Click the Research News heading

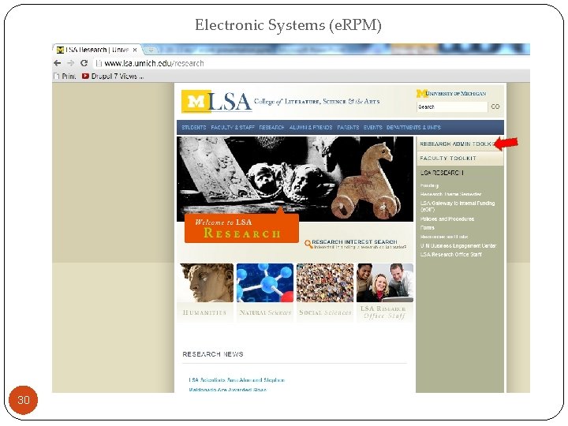point(213,354)
